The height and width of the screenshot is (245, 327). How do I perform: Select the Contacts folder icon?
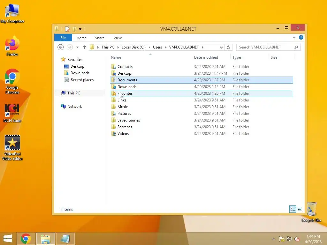point(114,66)
